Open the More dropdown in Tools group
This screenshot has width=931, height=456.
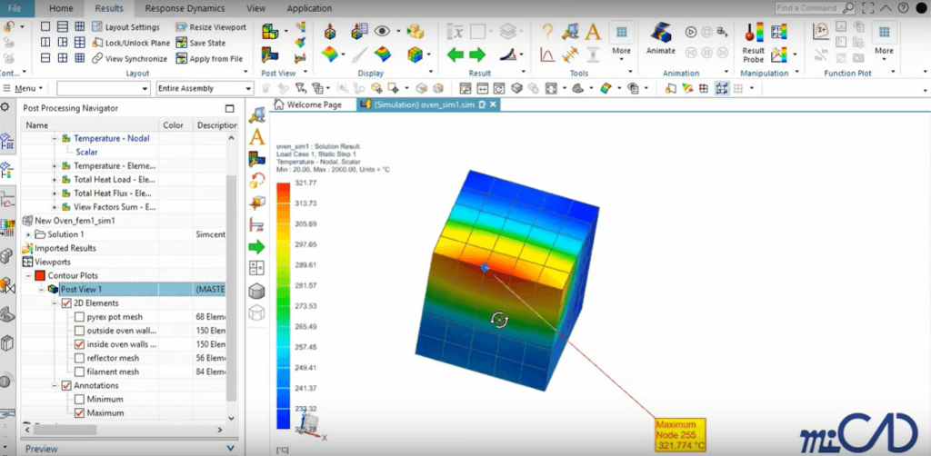click(x=622, y=42)
